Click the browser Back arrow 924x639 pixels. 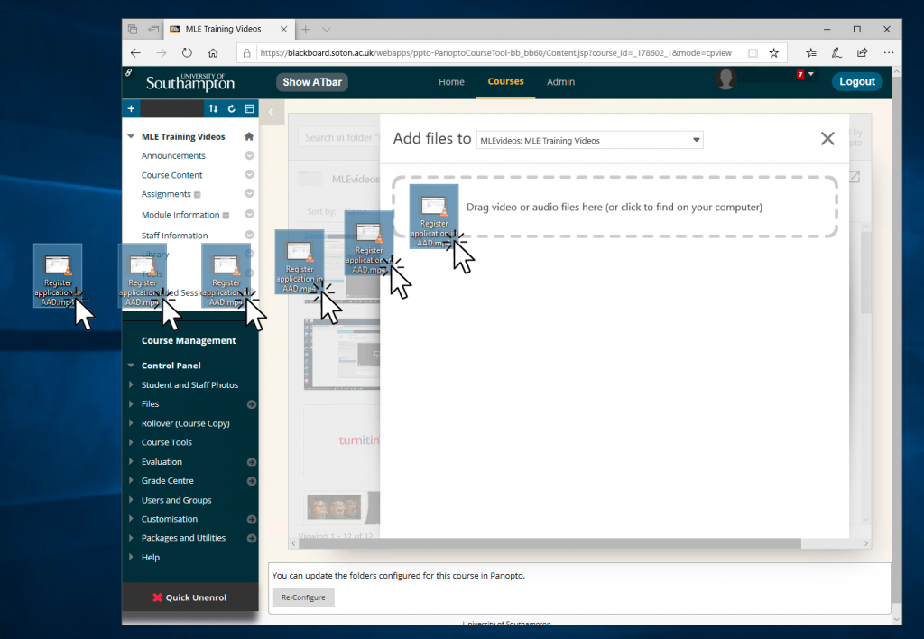point(135,53)
